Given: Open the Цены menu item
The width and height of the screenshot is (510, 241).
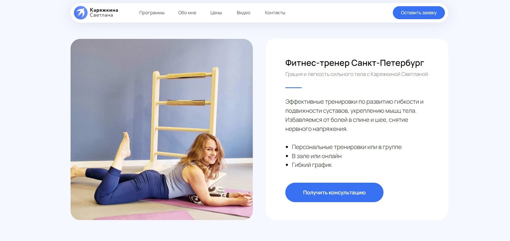Looking at the screenshot, I should coord(216,13).
